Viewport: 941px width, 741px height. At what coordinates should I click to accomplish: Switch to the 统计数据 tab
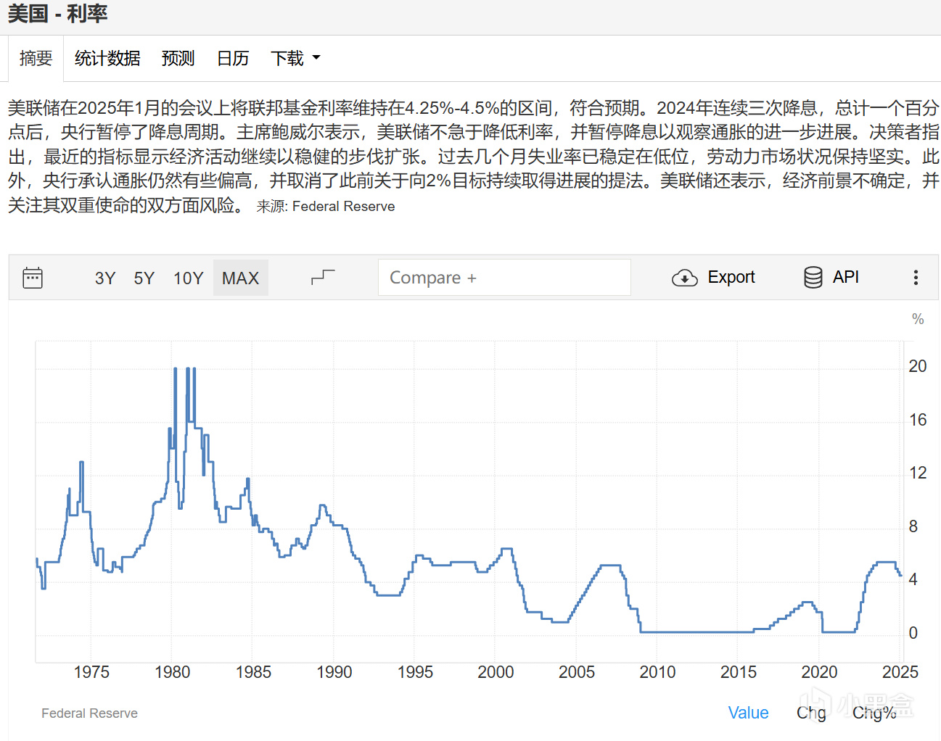[x=107, y=58]
